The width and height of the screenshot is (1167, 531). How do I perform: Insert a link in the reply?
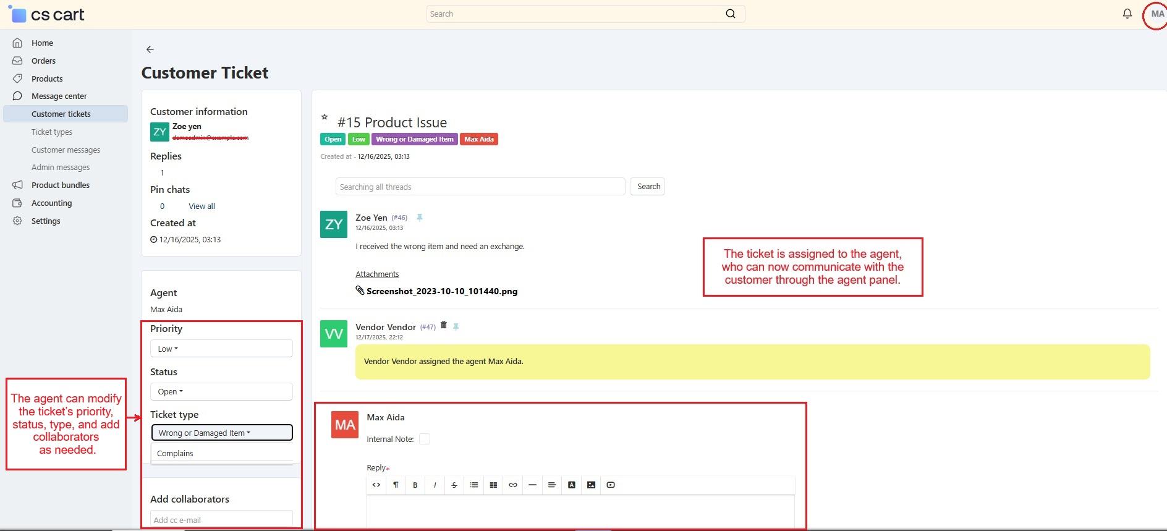(512, 485)
